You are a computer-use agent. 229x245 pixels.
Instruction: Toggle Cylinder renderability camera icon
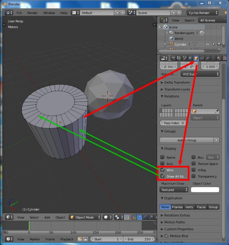[x=219, y=44]
